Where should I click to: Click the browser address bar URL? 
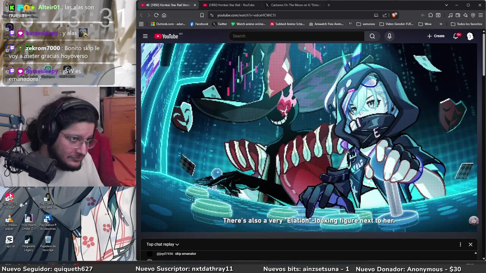246,15
